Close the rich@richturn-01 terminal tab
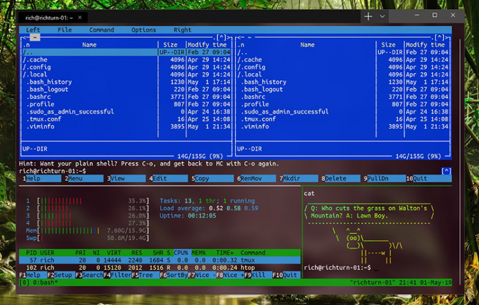This screenshot has height=305, width=479. 80,17
